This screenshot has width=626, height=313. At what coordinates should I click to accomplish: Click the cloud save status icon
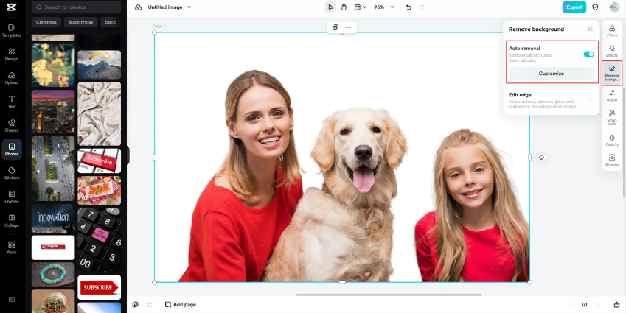tap(138, 7)
